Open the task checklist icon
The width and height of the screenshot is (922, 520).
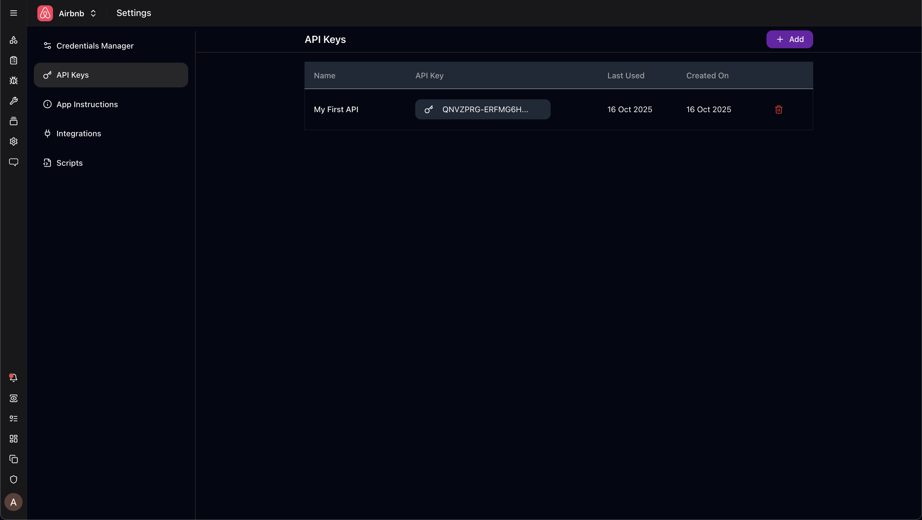coord(13,418)
